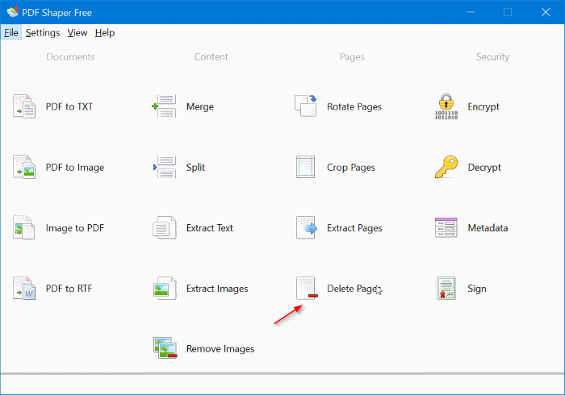
Task: Click the Security column heading
Action: pos(493,57)
